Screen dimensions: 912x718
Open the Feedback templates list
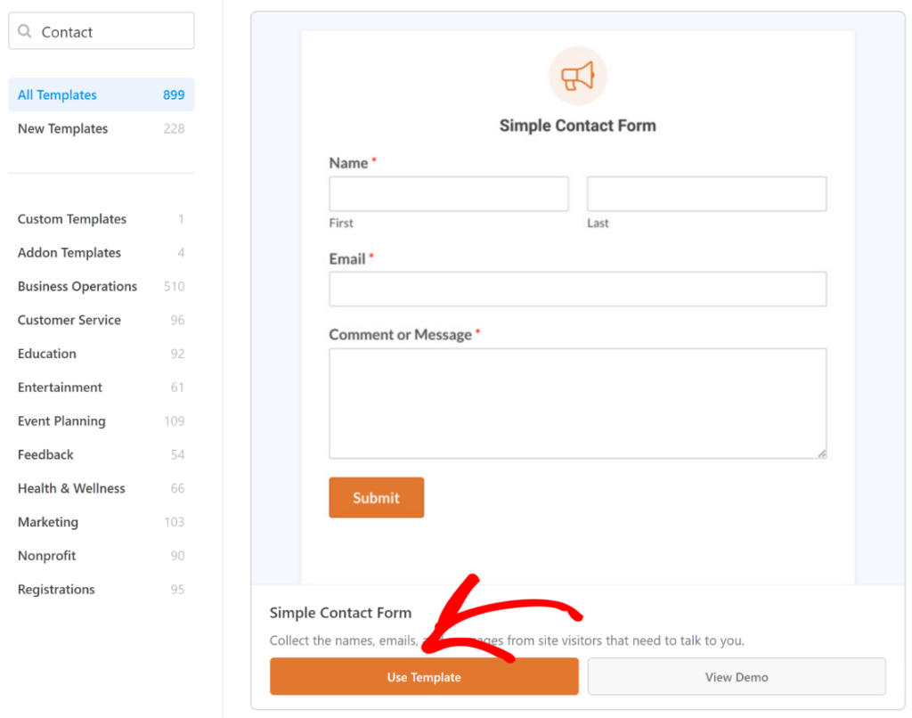pyautogui.click(x=45, y=454)
